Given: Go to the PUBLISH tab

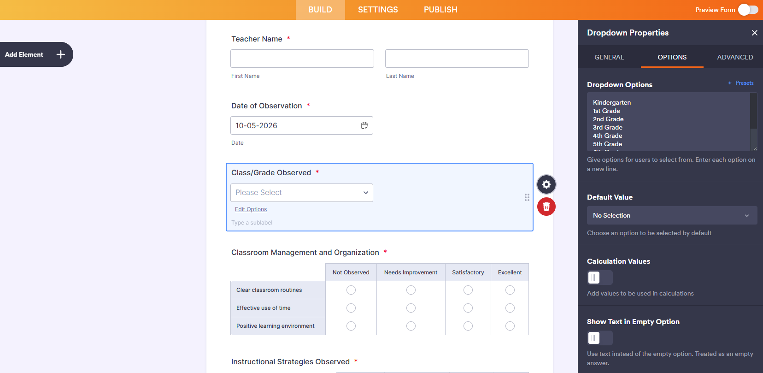Looking at the screenshot, I should click(440, 10).
